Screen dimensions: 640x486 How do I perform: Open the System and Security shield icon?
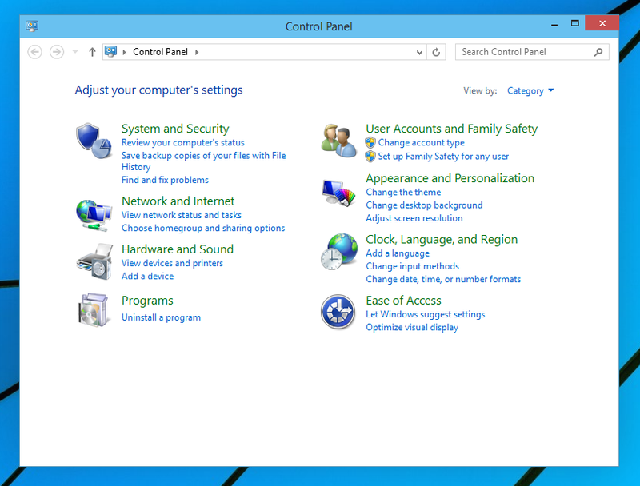point(94,141)
